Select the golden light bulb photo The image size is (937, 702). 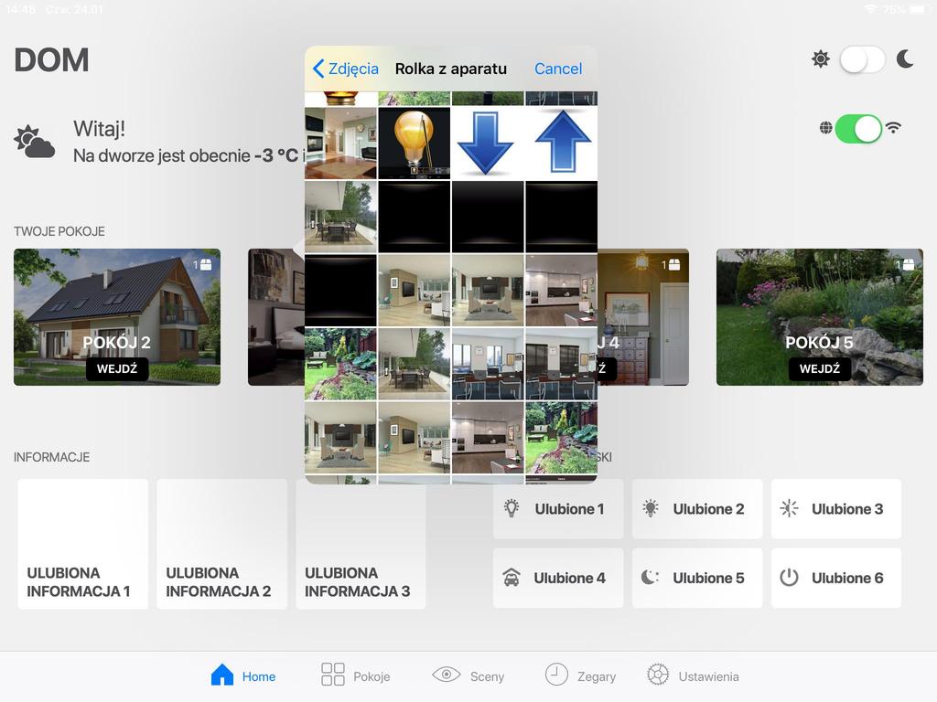pyautogui.click(x=415, y=144)
